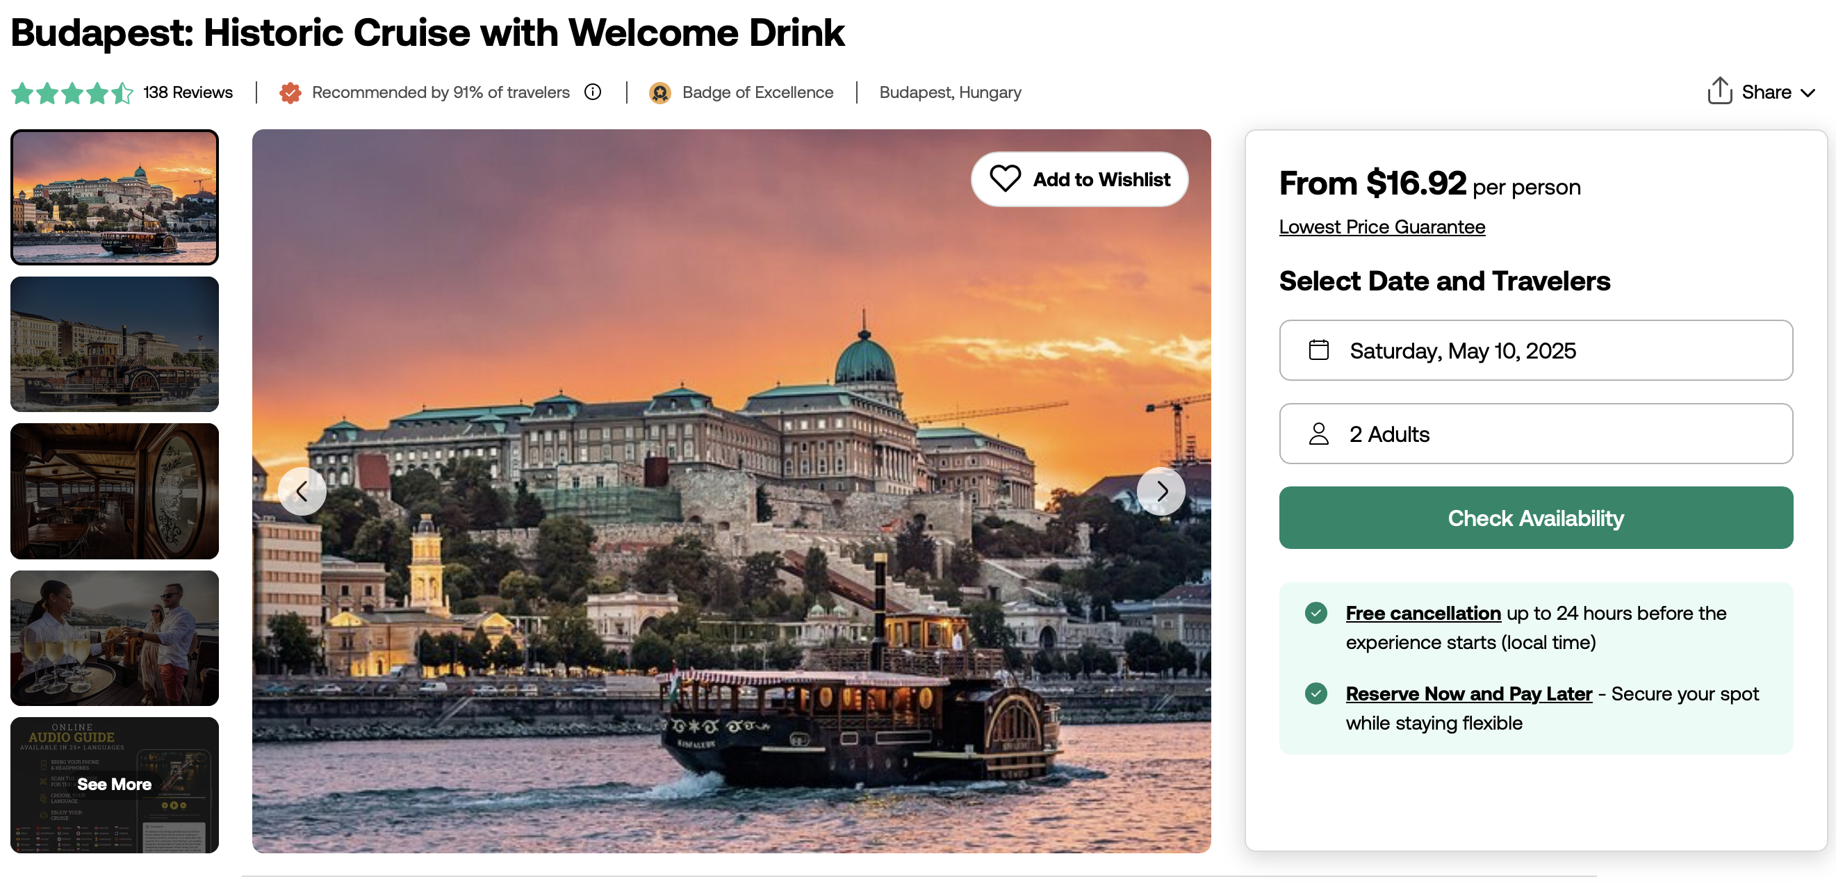
Task: Advance to next photo with right arrow
Action: (1161, 491)
